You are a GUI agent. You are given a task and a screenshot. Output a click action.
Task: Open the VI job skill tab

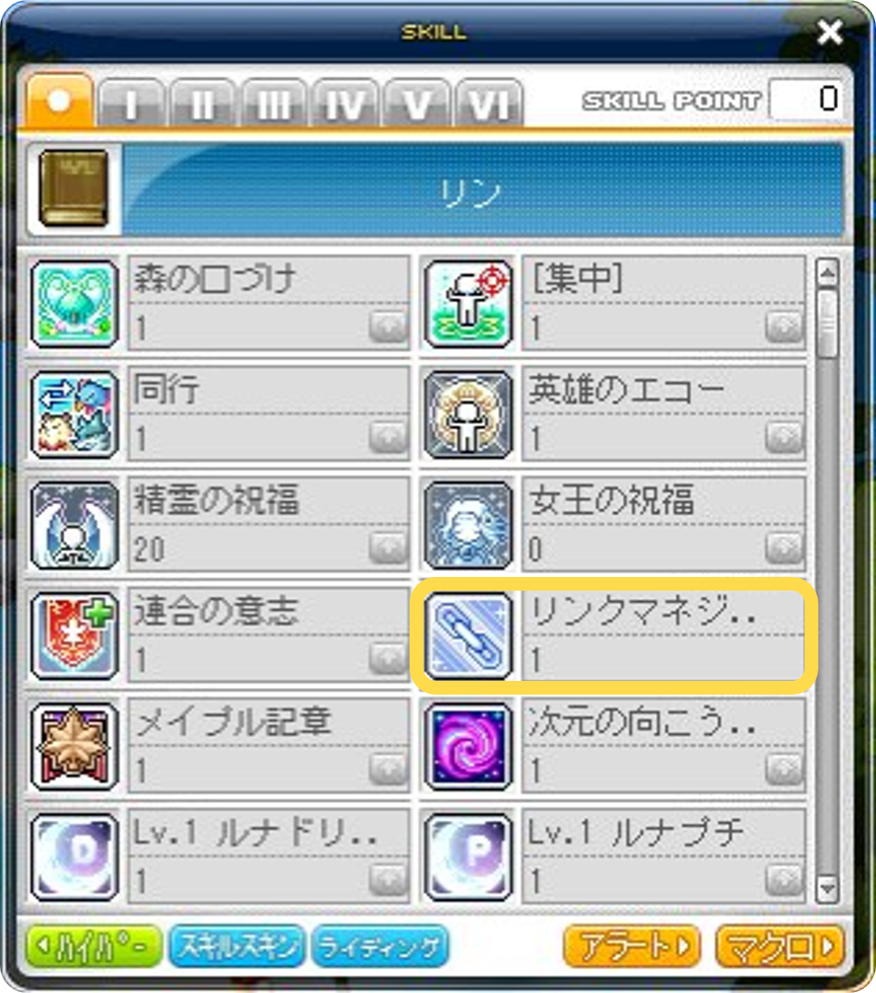pos(488,103)
